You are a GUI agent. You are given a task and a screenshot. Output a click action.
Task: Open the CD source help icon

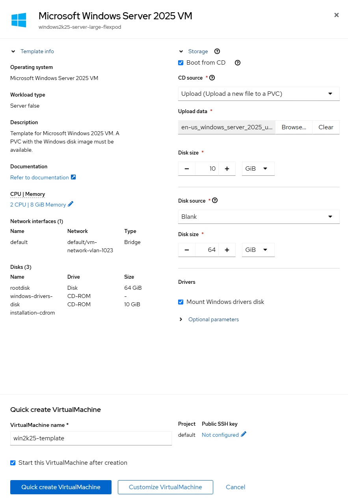click(x=212, y=78)
